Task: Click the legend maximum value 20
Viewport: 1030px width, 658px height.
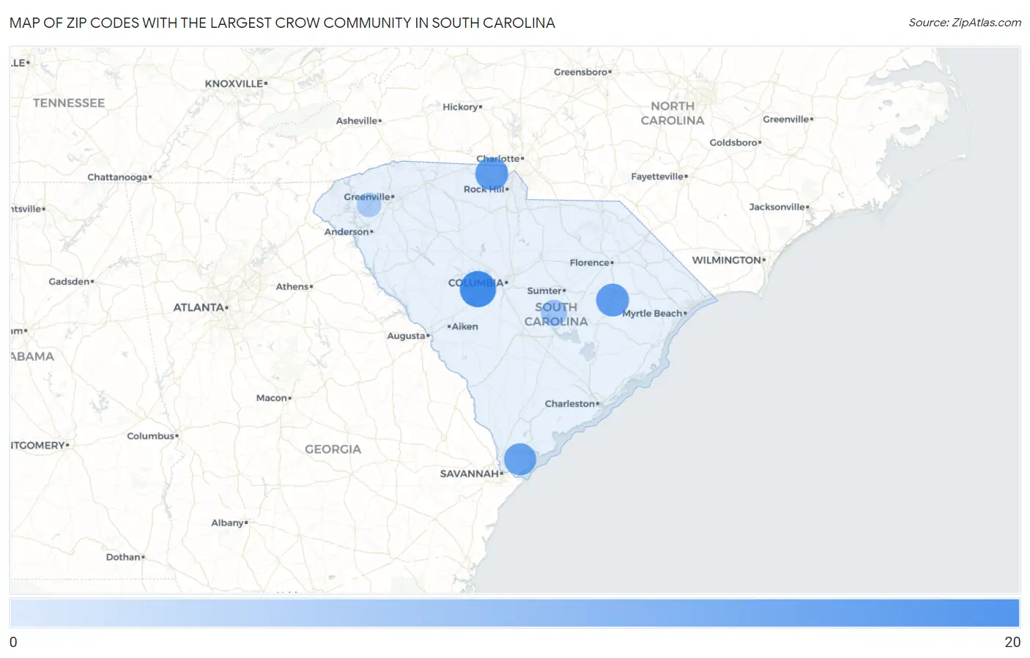Action: click(1012, 642)
